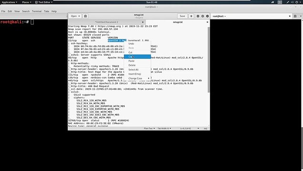Switch to the nmap.txt tab

point(178,22)
